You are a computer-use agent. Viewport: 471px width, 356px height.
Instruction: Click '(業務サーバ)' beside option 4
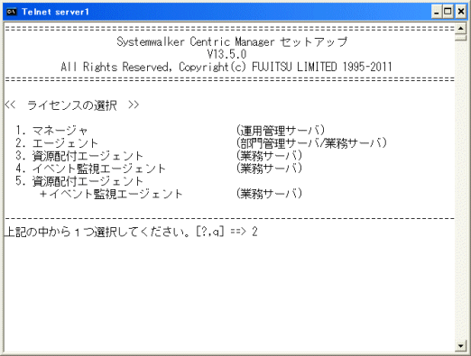(x=269, y=169)
